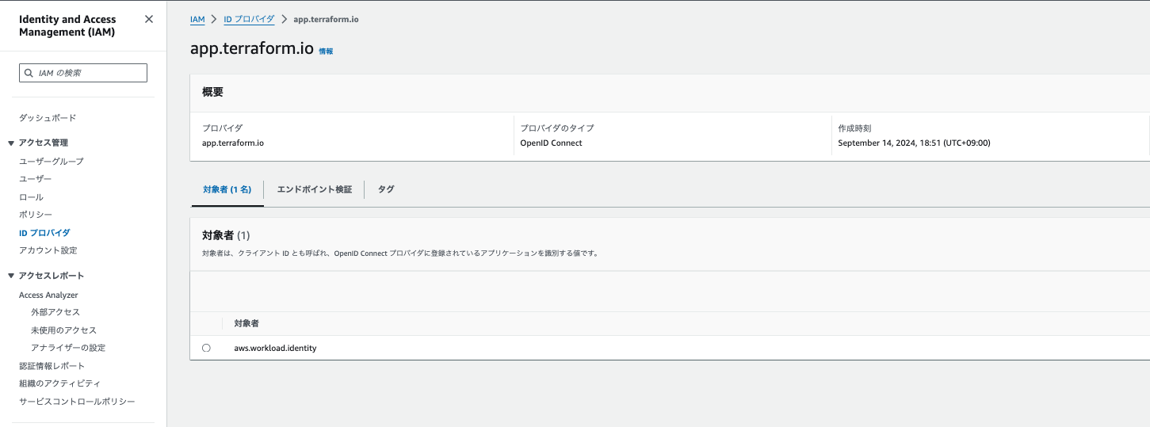Click the IAM breadcrumb link
This screenshot has height=427, width=1150.
click(197, 19)
